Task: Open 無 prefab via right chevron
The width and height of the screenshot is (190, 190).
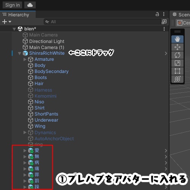Action: pyautogui.click(x=166, y=157)
